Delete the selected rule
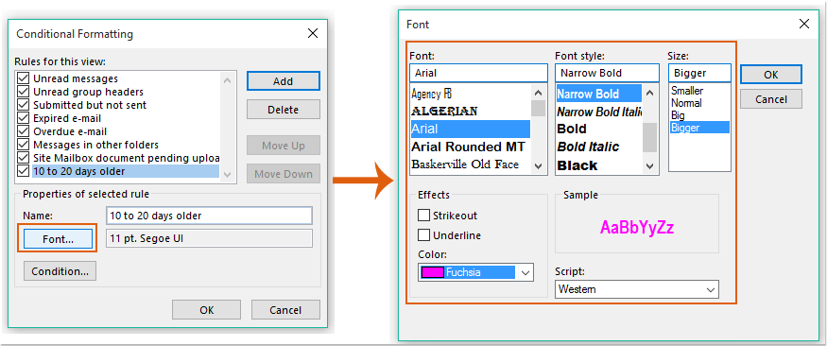The image size is (827, 346). point(284,110)
